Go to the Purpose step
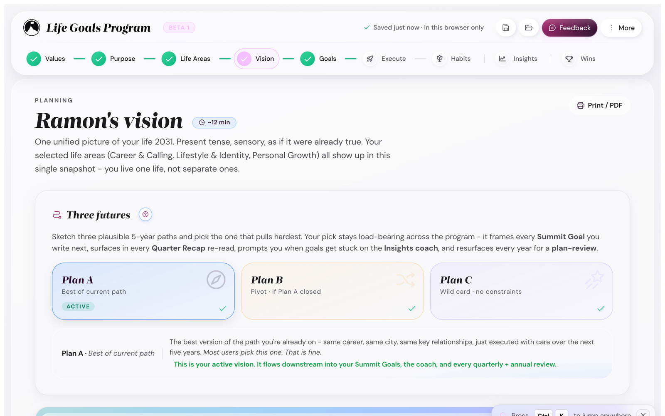665x416 pixels. click(113, 59)
